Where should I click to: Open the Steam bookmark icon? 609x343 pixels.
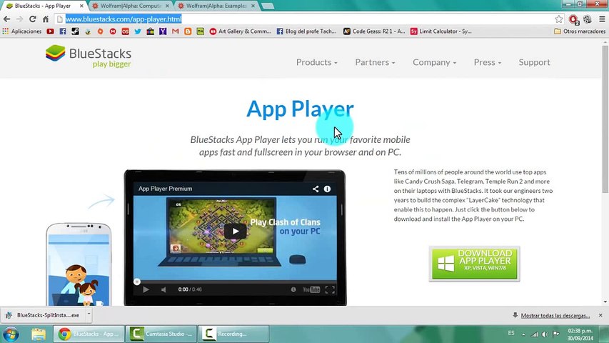point(76,31)
